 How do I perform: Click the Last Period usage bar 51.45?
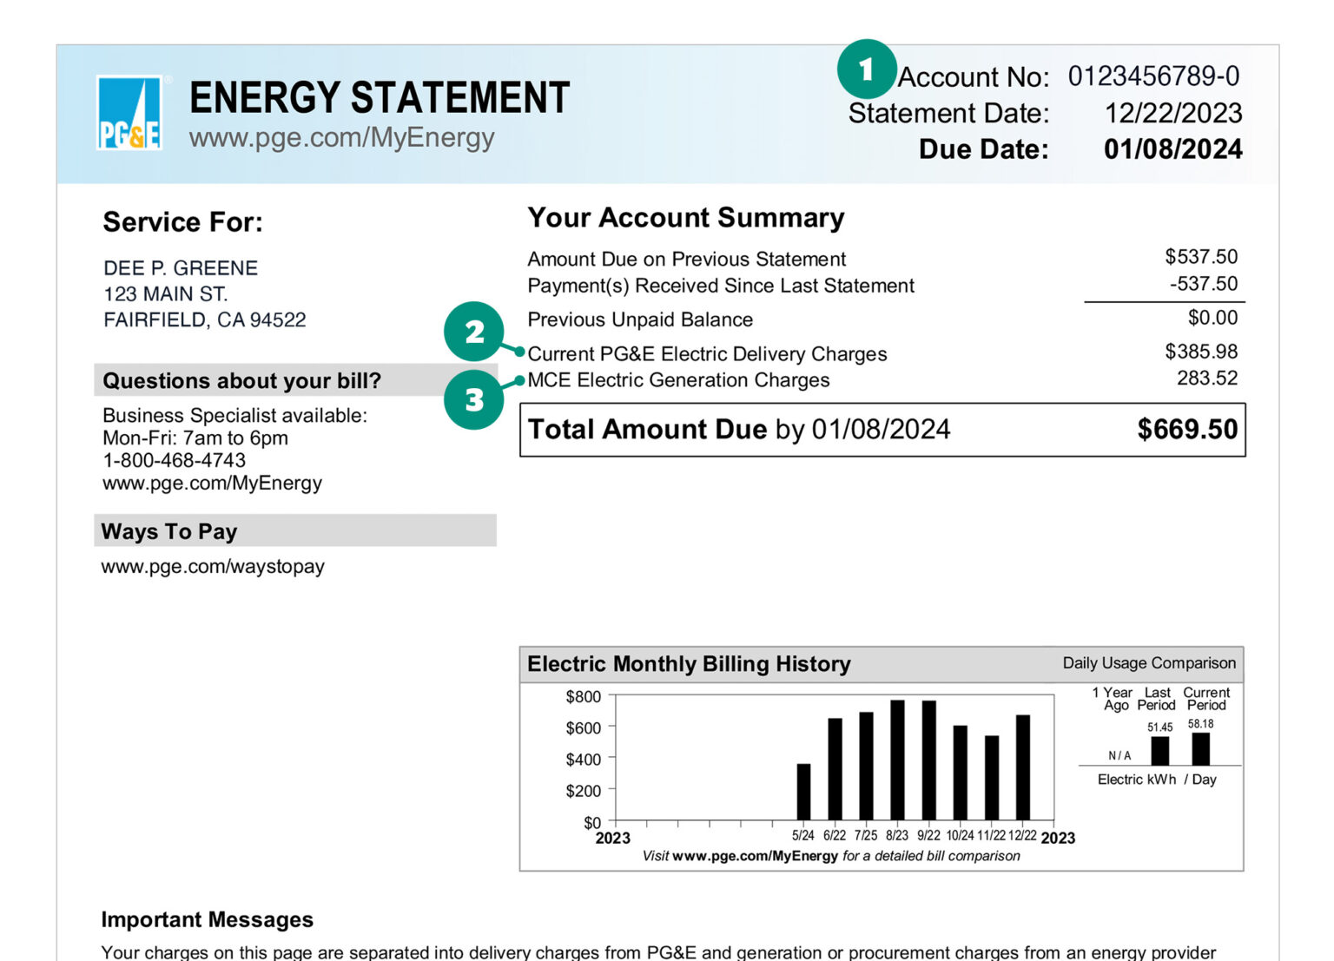click(1159, 751)
